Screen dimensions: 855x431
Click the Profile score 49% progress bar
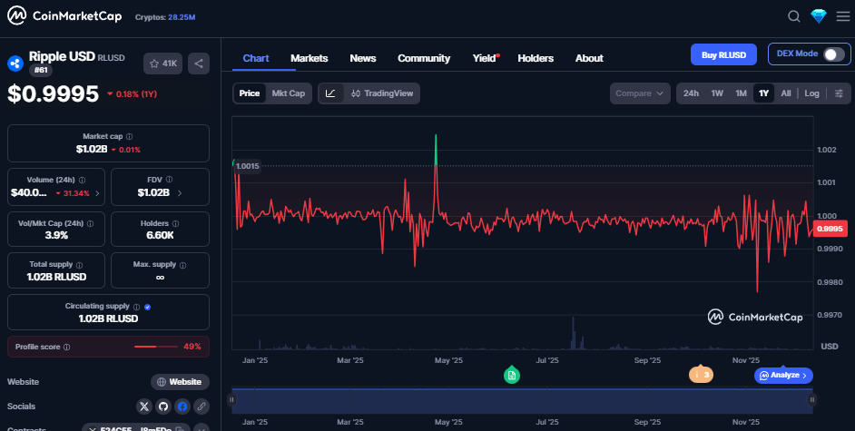click(x=156, y=347)
